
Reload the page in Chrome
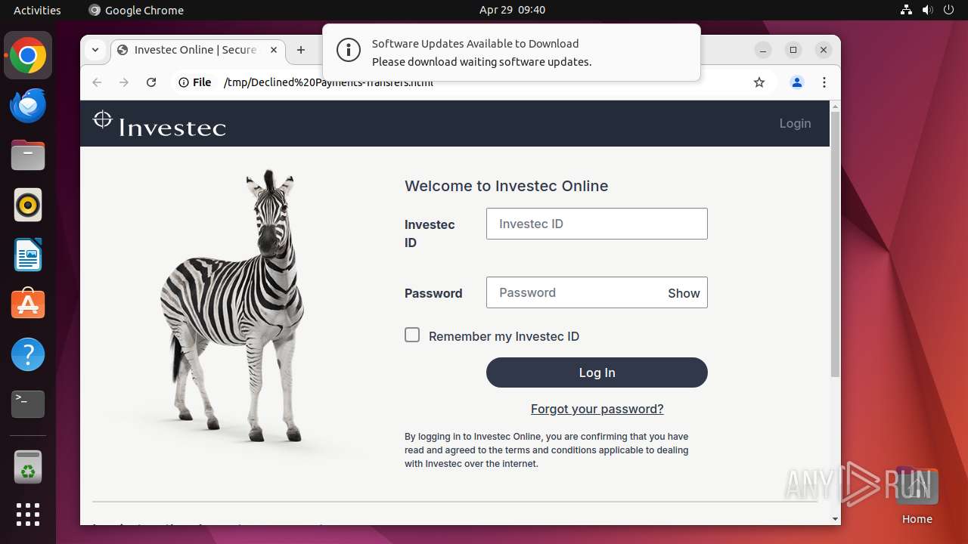coord(151,82)
